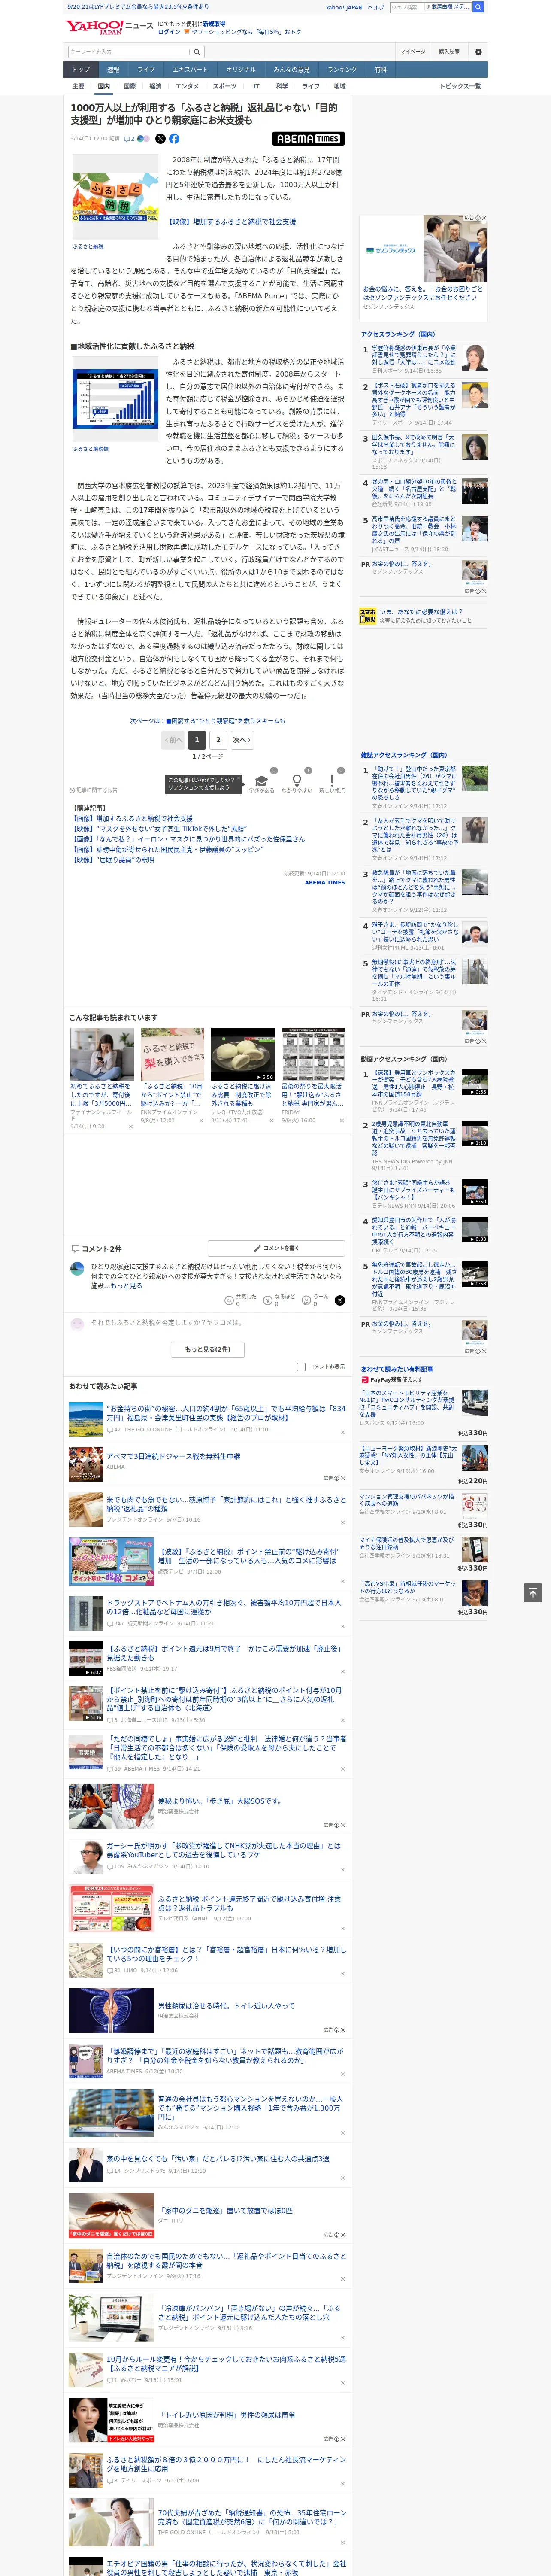Open the ふるさと納税 article lead image
This screenshot has width=551, height=2576.
(x=115, y=197)
